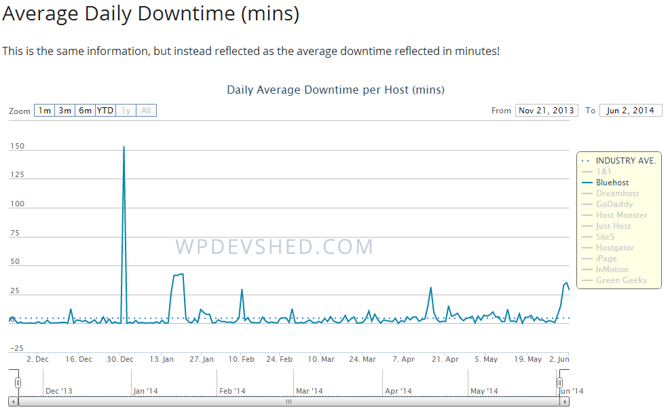Show the Green Geeks series

point(620,280)
